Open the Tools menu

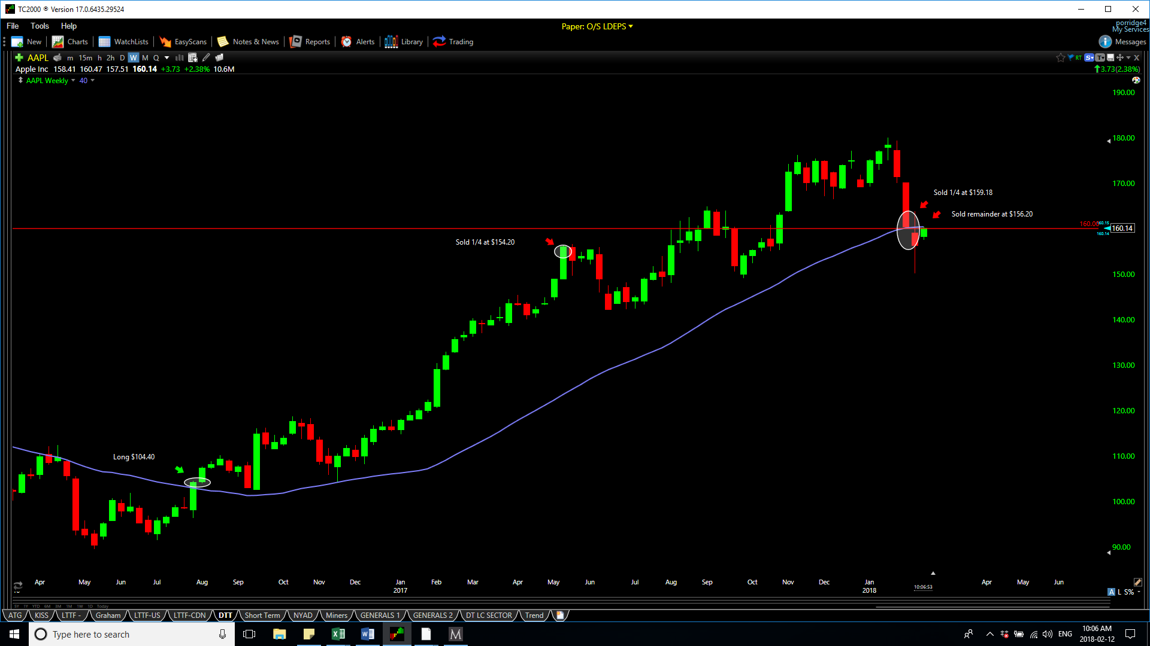click(x=40, y=26)
